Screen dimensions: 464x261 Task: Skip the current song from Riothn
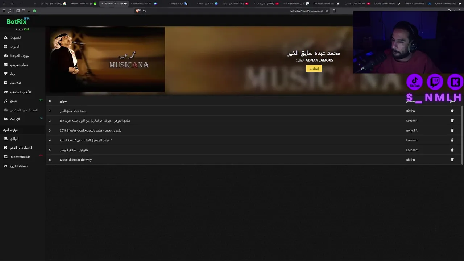(x=452, y=111)
